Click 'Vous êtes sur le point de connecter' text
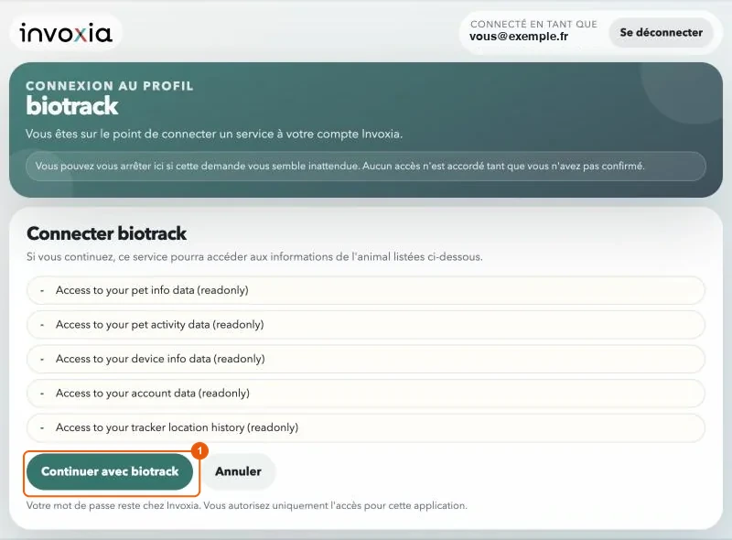732x540 pixels. [214, 134]
